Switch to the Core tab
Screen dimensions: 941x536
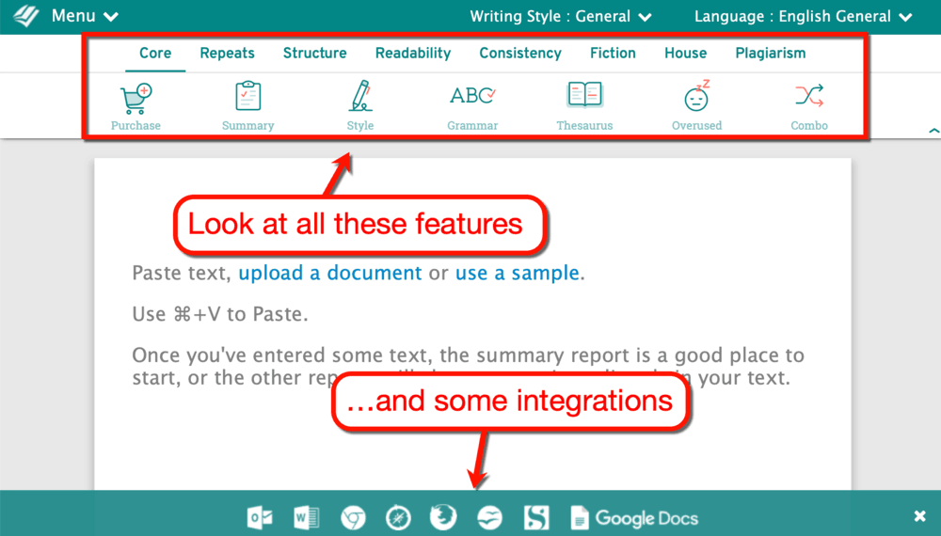[x=155, y=54]
